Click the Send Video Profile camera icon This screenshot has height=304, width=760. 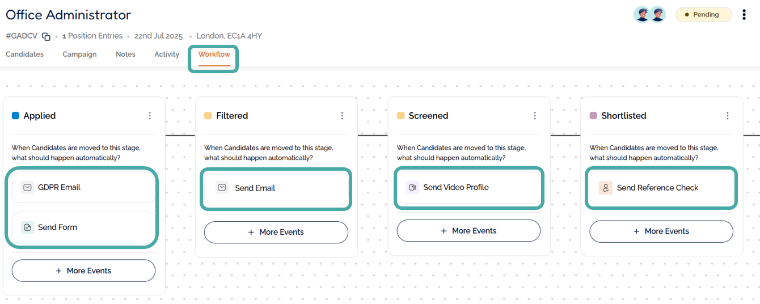pos(412,187)
